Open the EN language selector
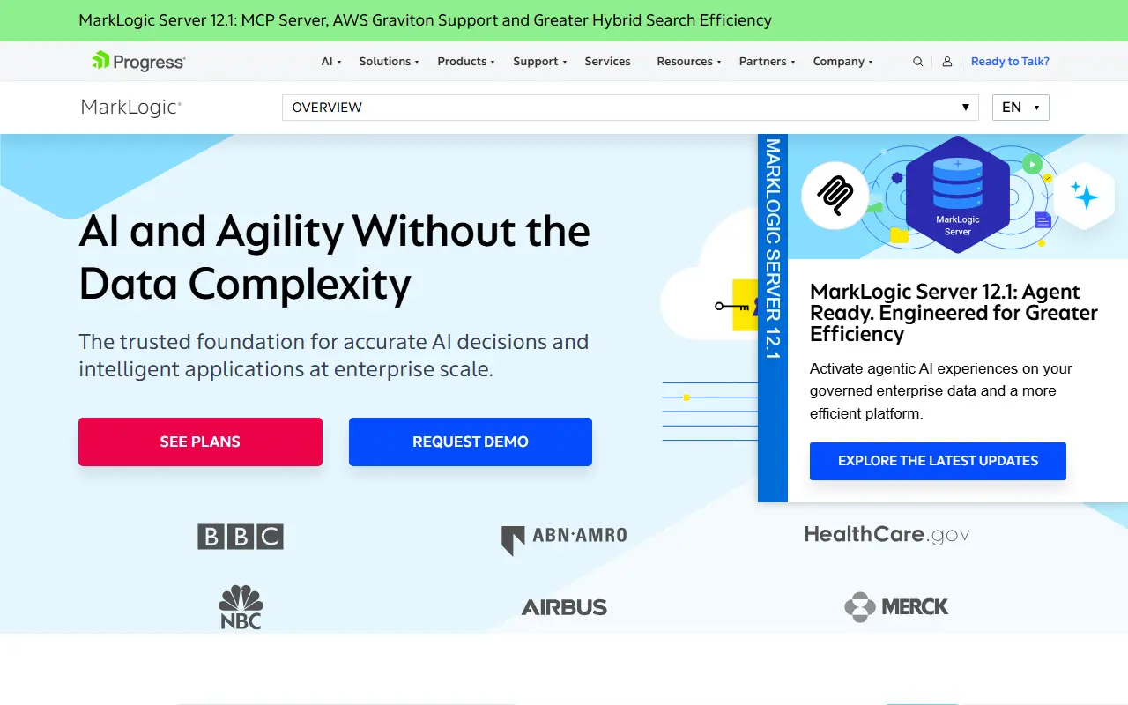The height and width of the screenshot is (705, 1128). coord(1020,108)
